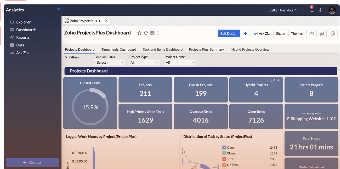Open the Timeline Filter dropdown
340x169 pixels.
tap(109, 63)
